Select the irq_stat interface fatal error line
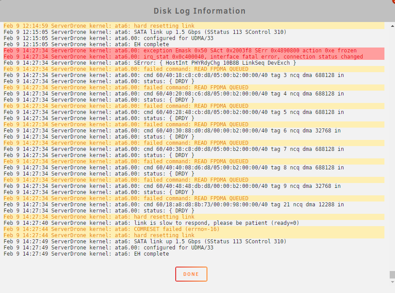The image size is (395, 293). 194,57
